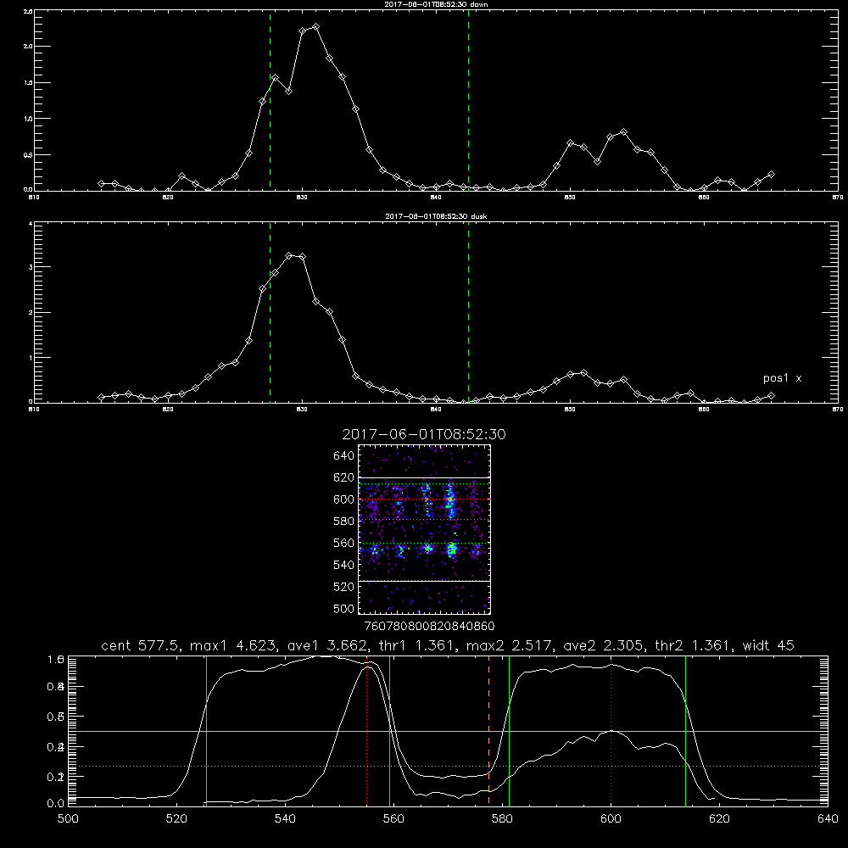
Task: Click the '600' x-axis label of bottom plot
Action: pos(611,819)
